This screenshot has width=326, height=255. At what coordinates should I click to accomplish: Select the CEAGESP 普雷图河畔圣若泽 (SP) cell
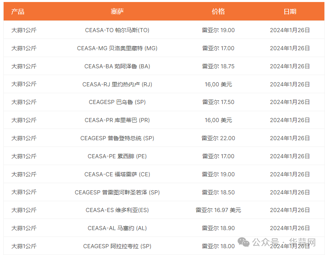117,192
